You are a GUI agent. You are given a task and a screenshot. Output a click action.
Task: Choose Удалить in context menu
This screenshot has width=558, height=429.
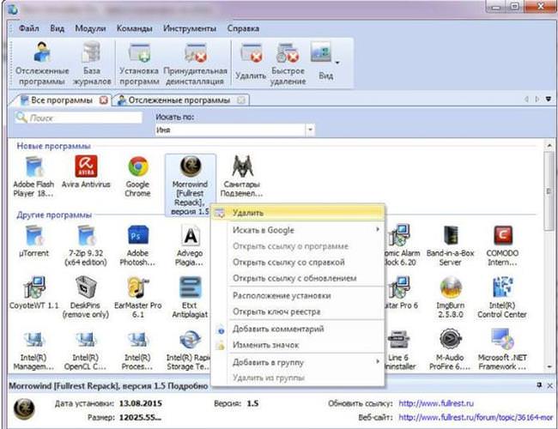[298, 213]
